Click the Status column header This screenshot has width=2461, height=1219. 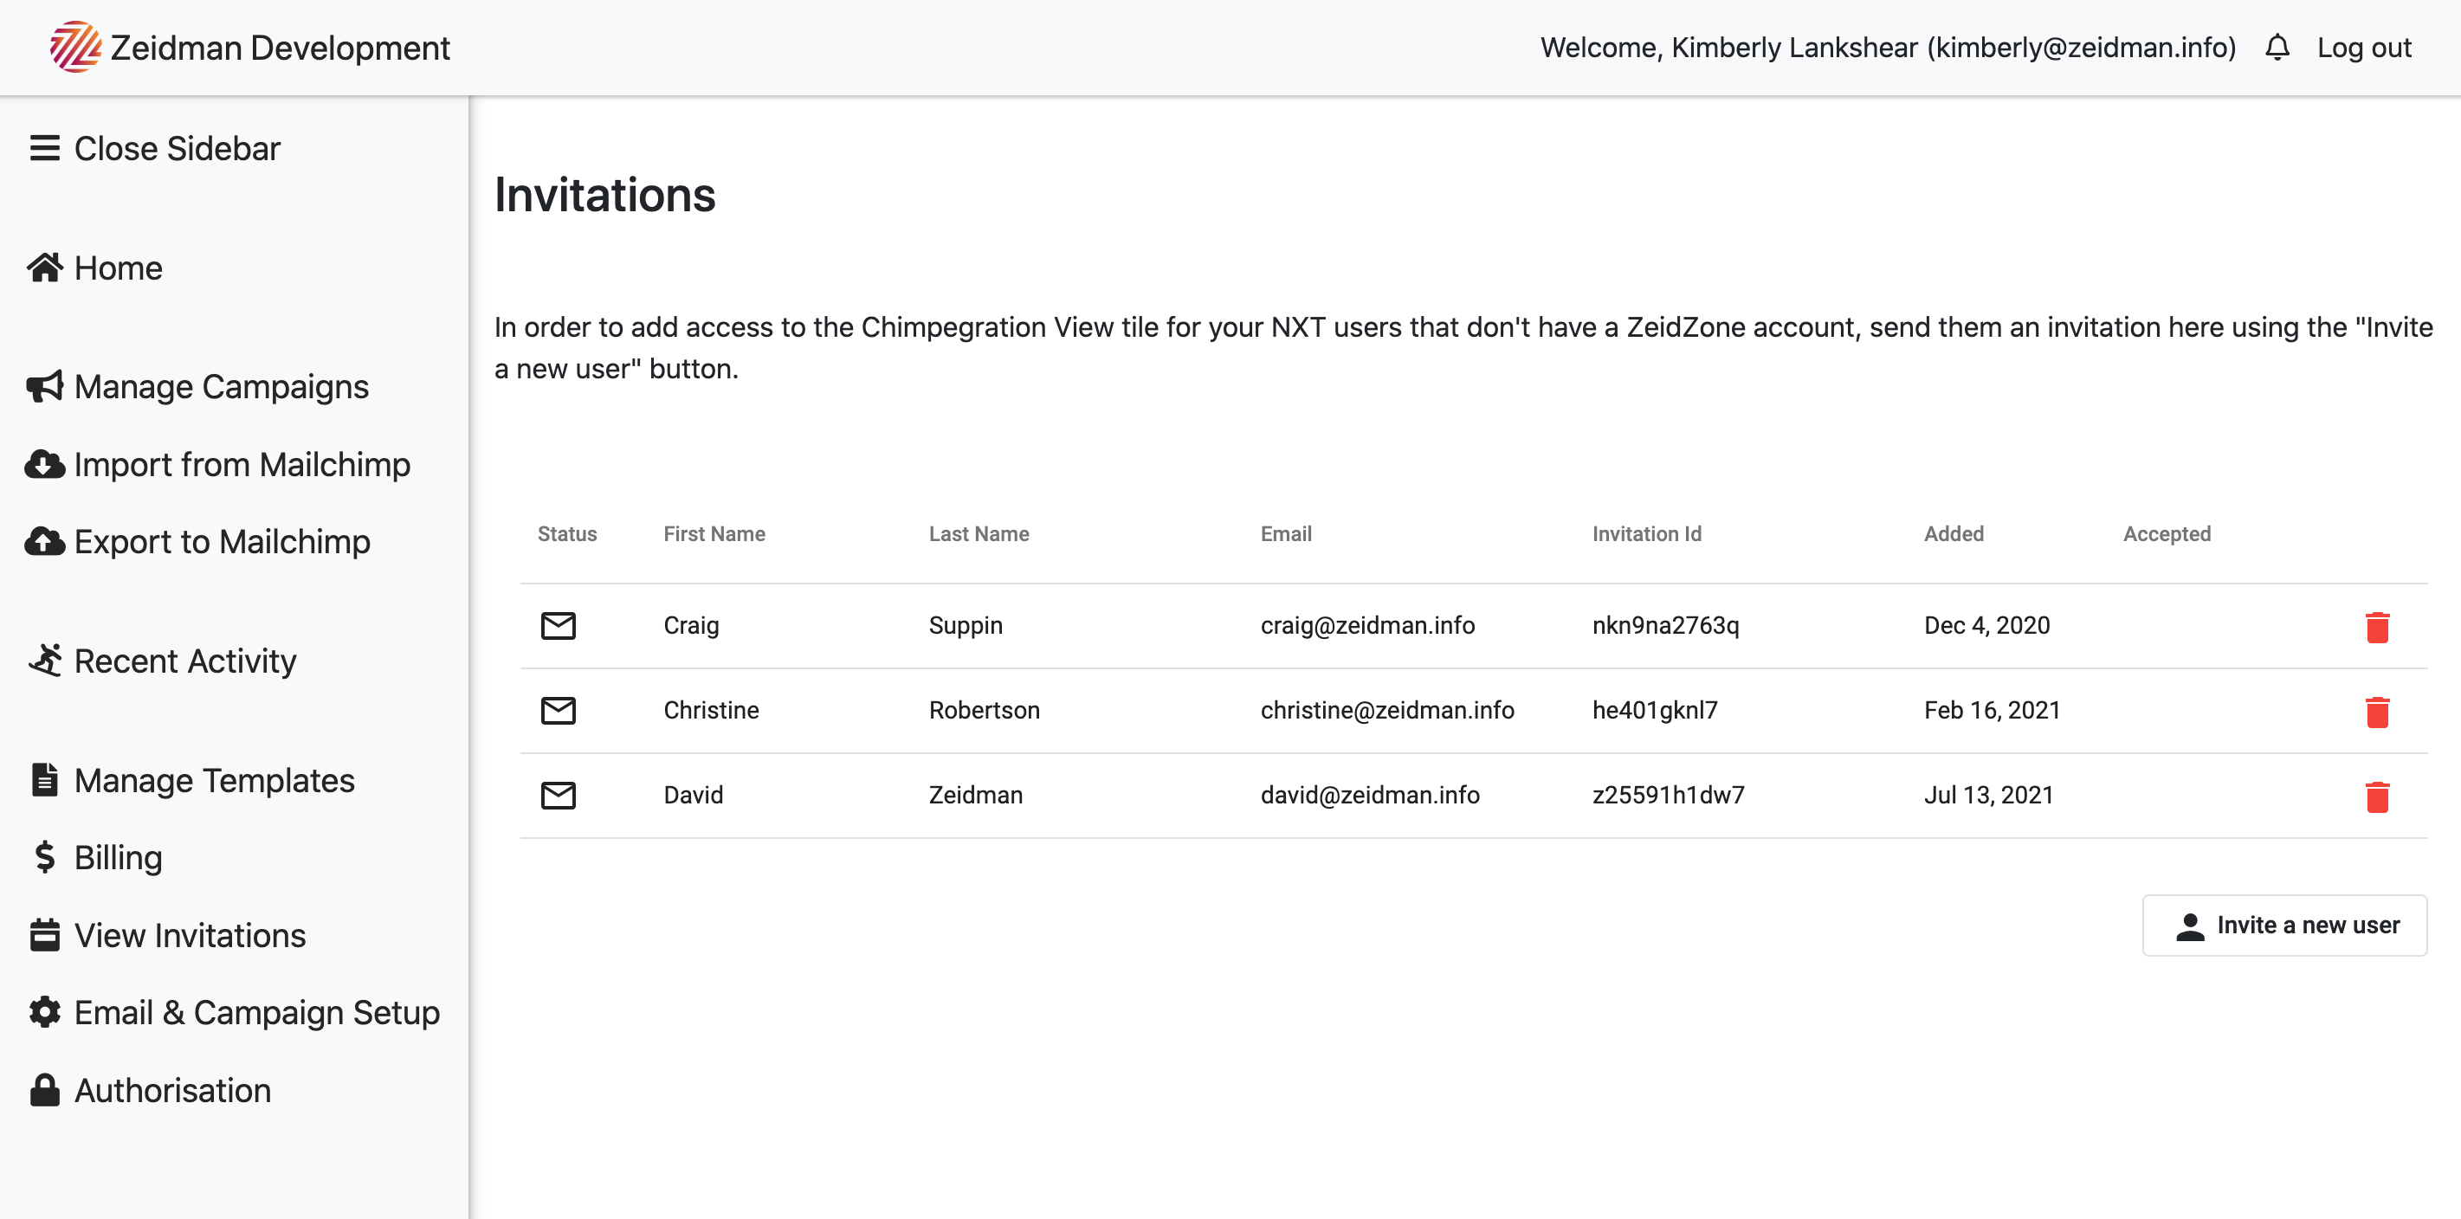coord(566,533)
